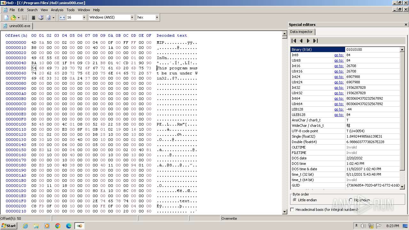Launch Windows Media Player from taskbar
409x230 pixels.
click(47, 226)
